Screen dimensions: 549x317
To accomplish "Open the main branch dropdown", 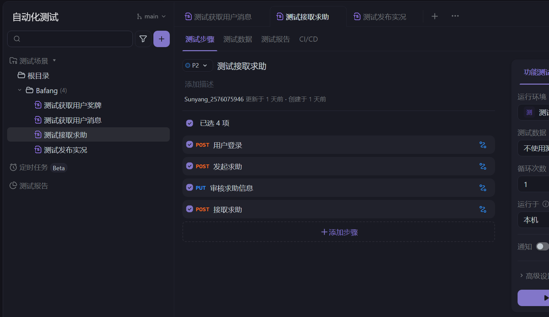I will pyautogui.click(x=151, y=16).
